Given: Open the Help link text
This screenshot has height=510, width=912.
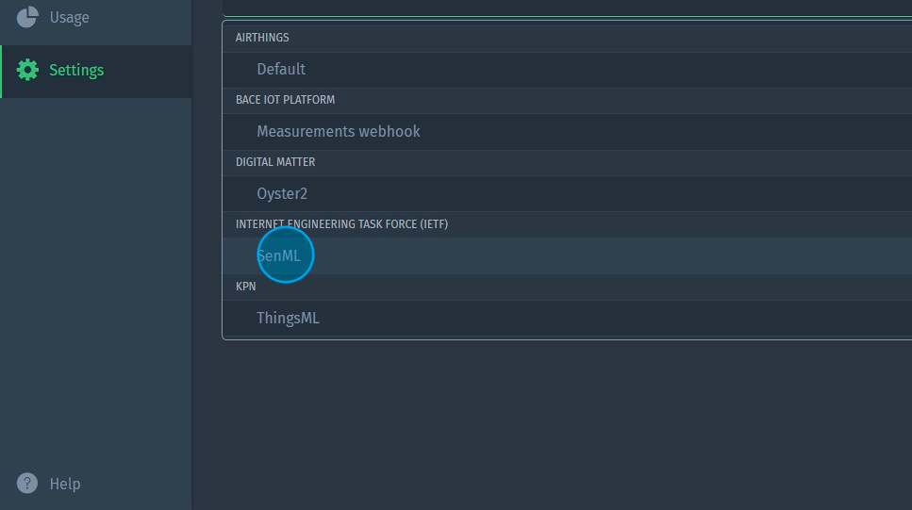Looking at the screenshot, I should 65,484.
